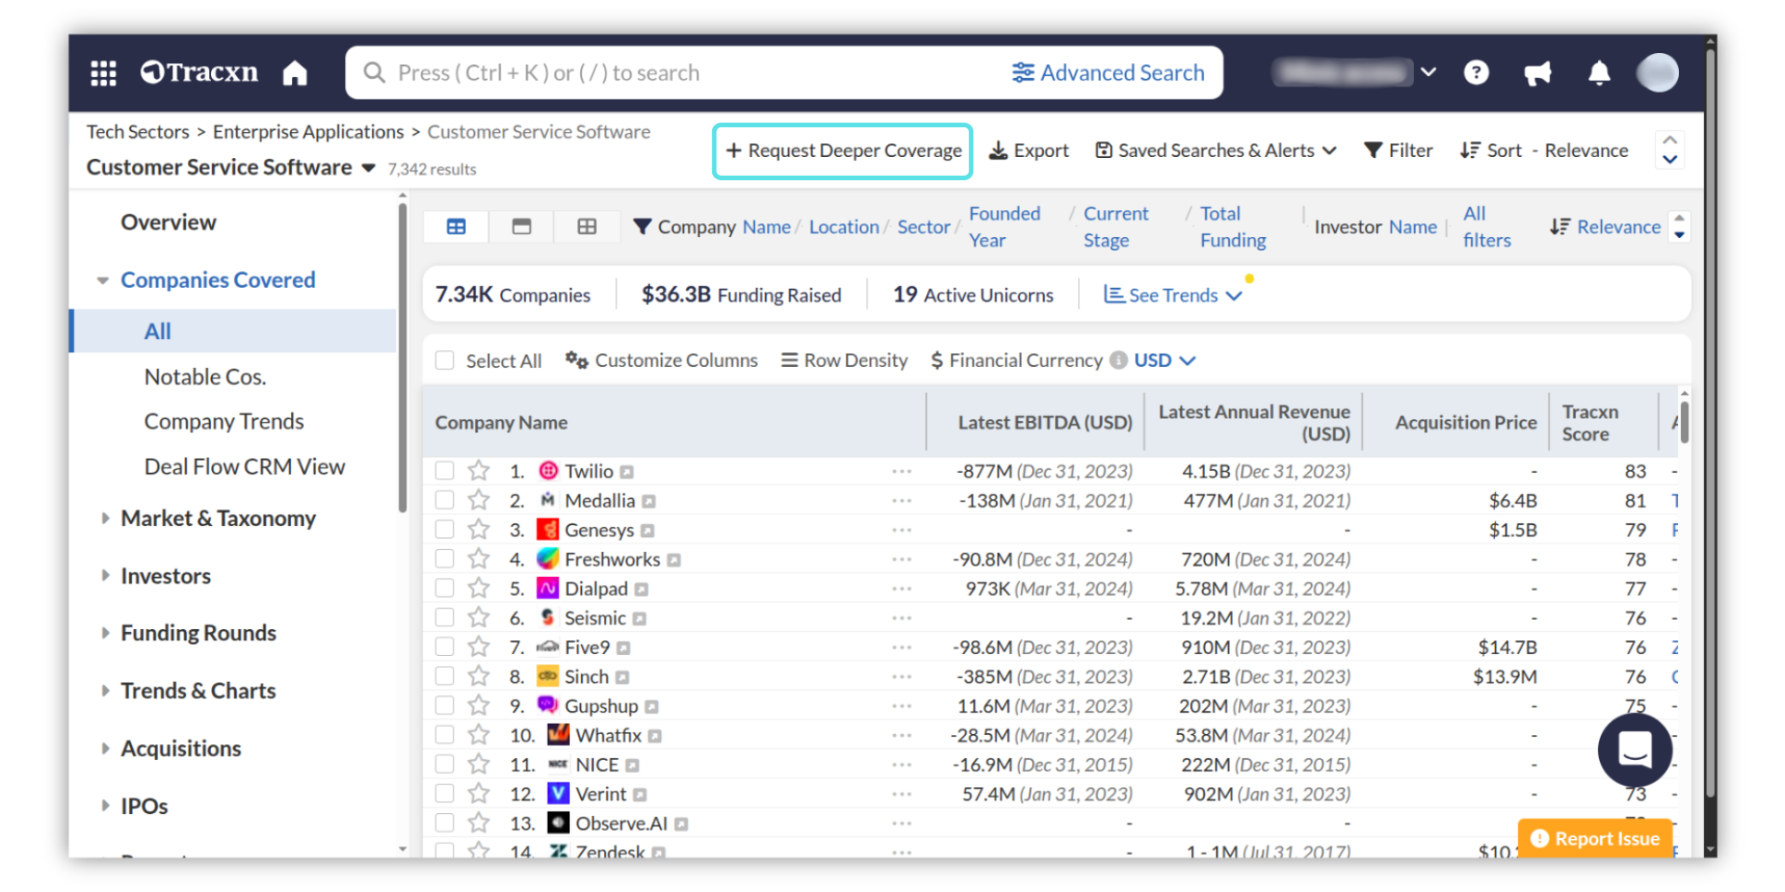Expand the Market & Taxonomy section
This screenshot has width=1785, height=892.
218,518
